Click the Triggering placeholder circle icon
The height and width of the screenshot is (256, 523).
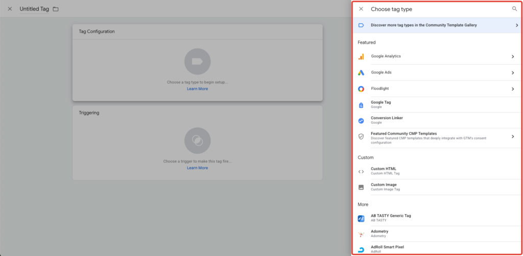(198, 141)
